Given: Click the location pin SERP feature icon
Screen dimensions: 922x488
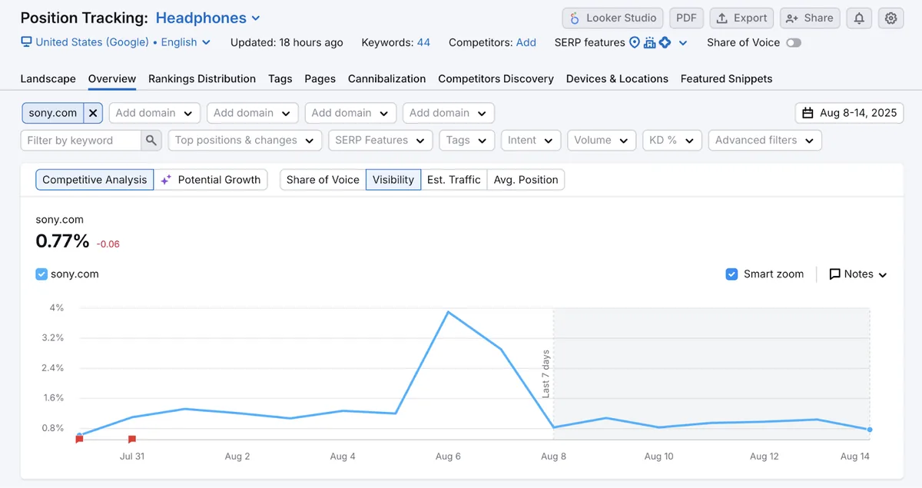Looking at the screenshot, I should pyautogui.click(x=635, y=42).
